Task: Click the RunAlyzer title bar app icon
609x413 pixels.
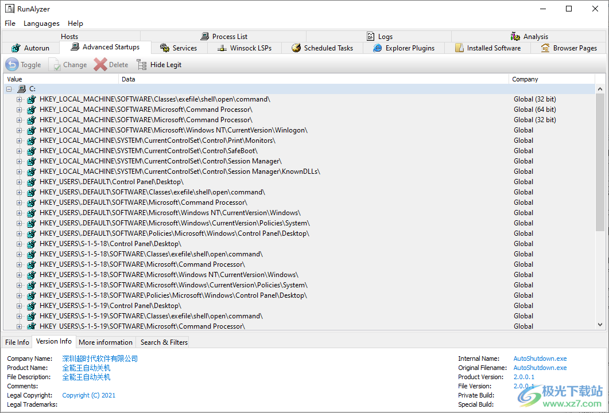Action: click(x=10, y=9)
